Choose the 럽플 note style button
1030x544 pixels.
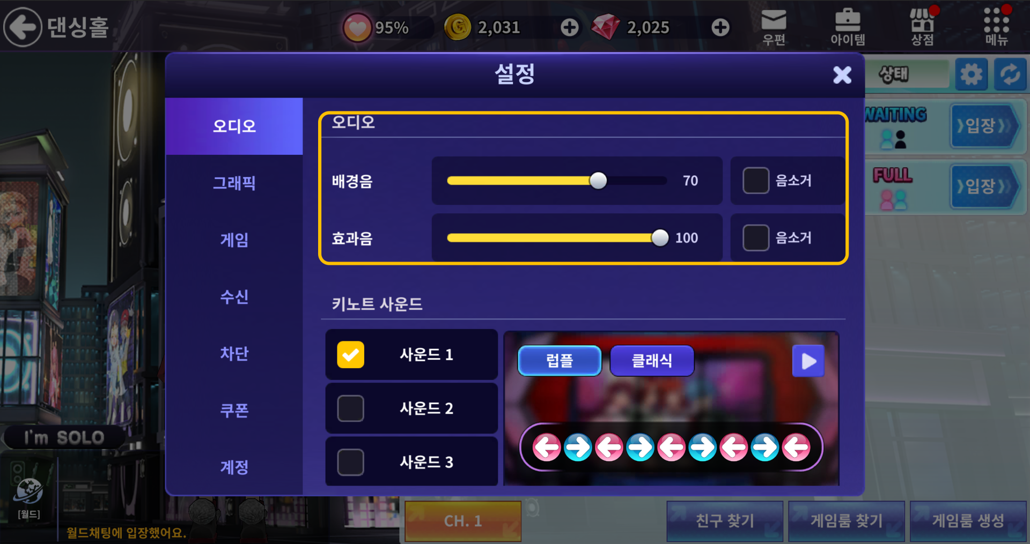pos(560,361)
